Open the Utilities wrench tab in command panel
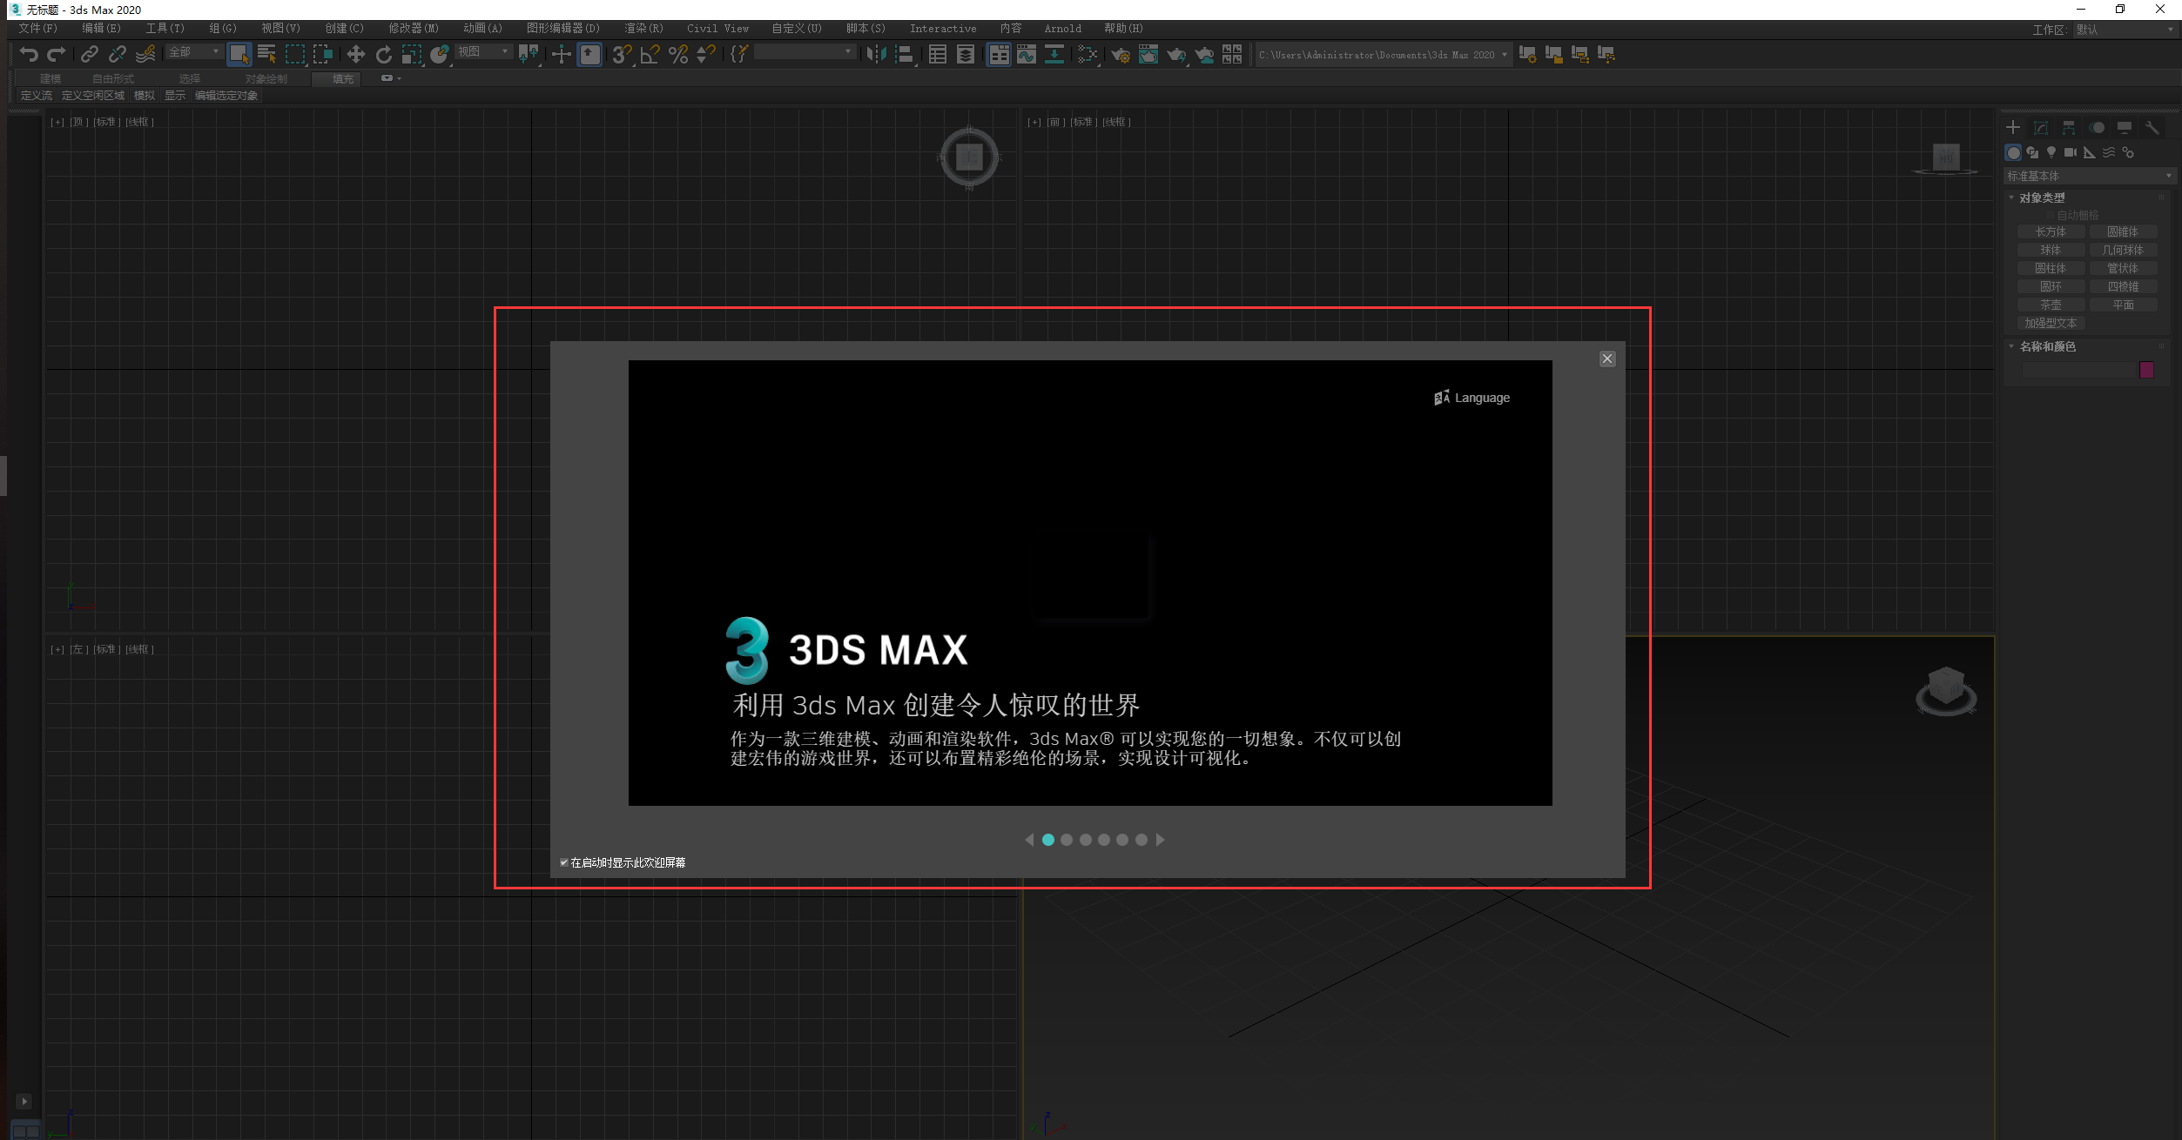 [2152, 128]
